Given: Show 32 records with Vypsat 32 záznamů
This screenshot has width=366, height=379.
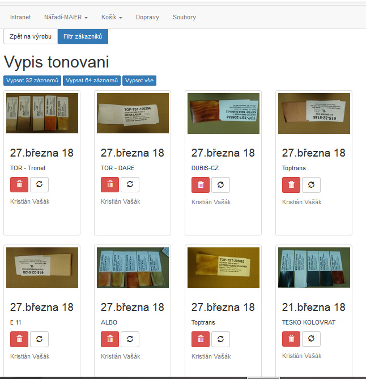Looking at the screenshot, I should [x=32, y=81].
